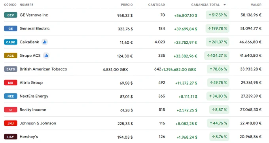Image resolution: width=269 pixels, height=143 pixels.
Task: Sort by the Valor column header
Action: tap(256, 5)
